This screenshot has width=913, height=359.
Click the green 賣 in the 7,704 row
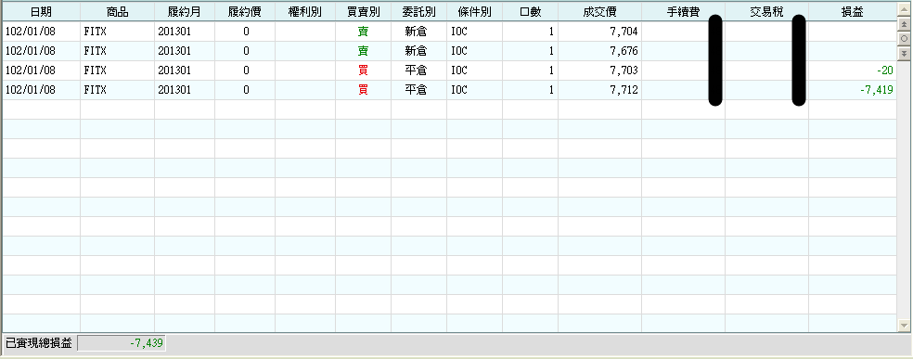(x=363, y=32)
